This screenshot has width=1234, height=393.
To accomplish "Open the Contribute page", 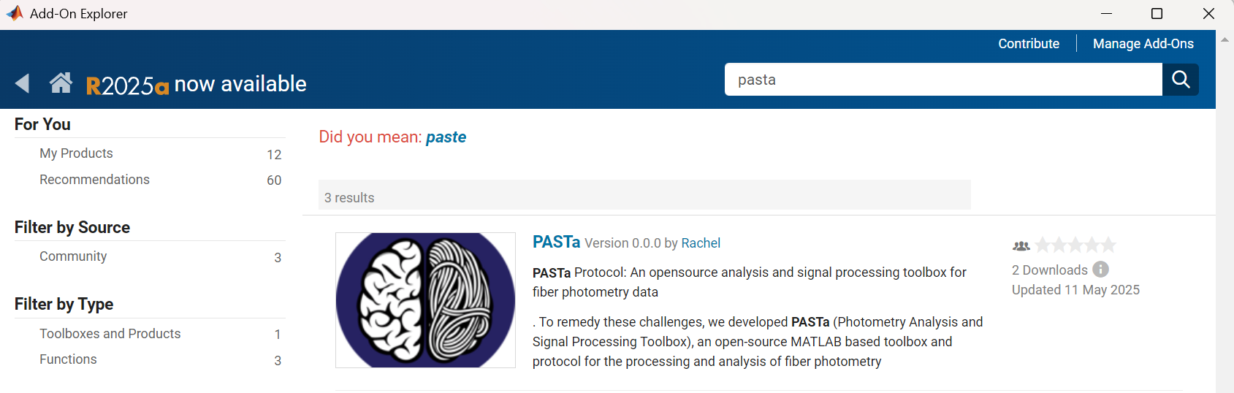I will click(x=1029, y=44).
